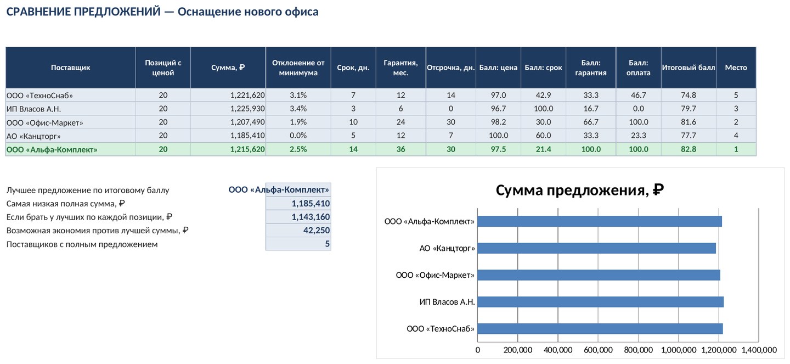Select deviation cell 3.4%
Screen dimensions: 790x364
click(298, 109)
